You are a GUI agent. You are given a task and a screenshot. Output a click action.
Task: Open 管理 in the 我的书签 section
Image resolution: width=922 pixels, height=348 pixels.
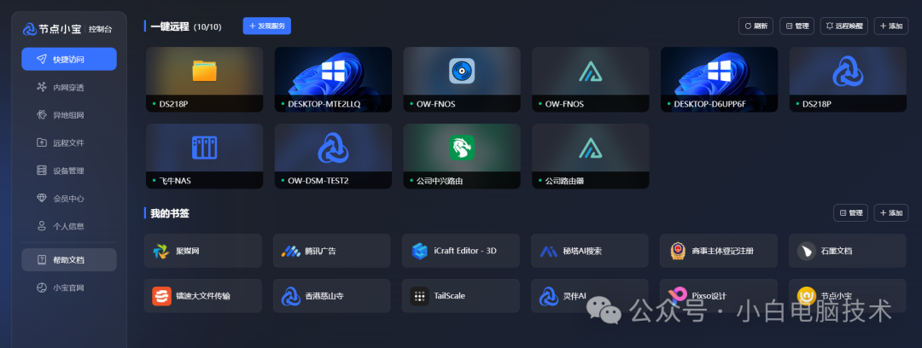[850, 212]
